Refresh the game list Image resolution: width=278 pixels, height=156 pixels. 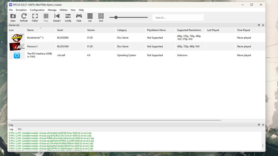(24, 17)
